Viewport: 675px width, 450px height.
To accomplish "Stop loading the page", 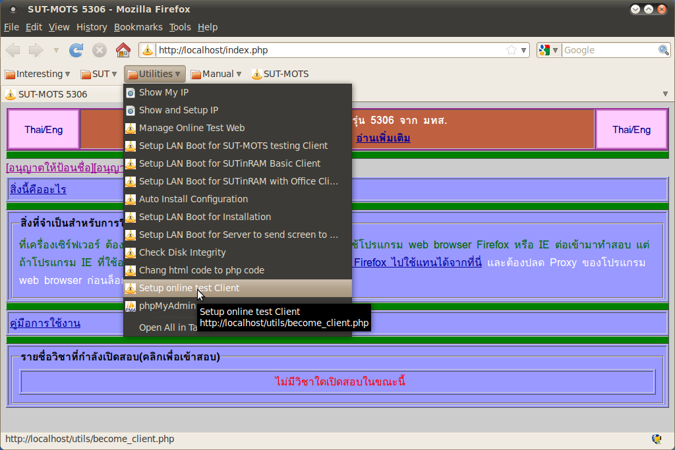I will [100, 50].
